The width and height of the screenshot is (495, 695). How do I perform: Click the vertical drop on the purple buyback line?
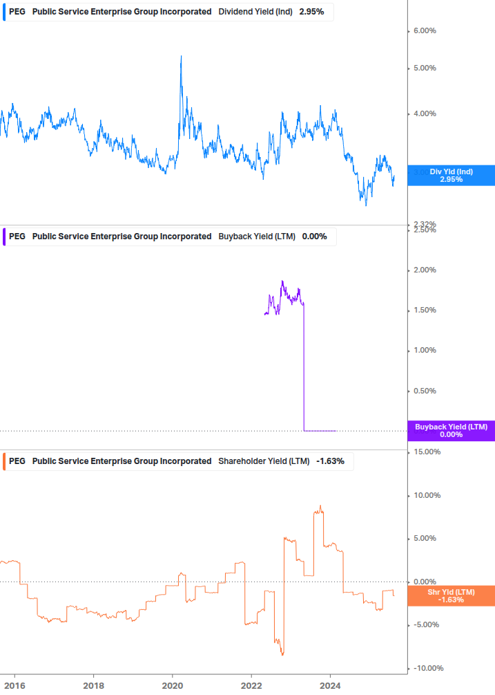[304, 368]
